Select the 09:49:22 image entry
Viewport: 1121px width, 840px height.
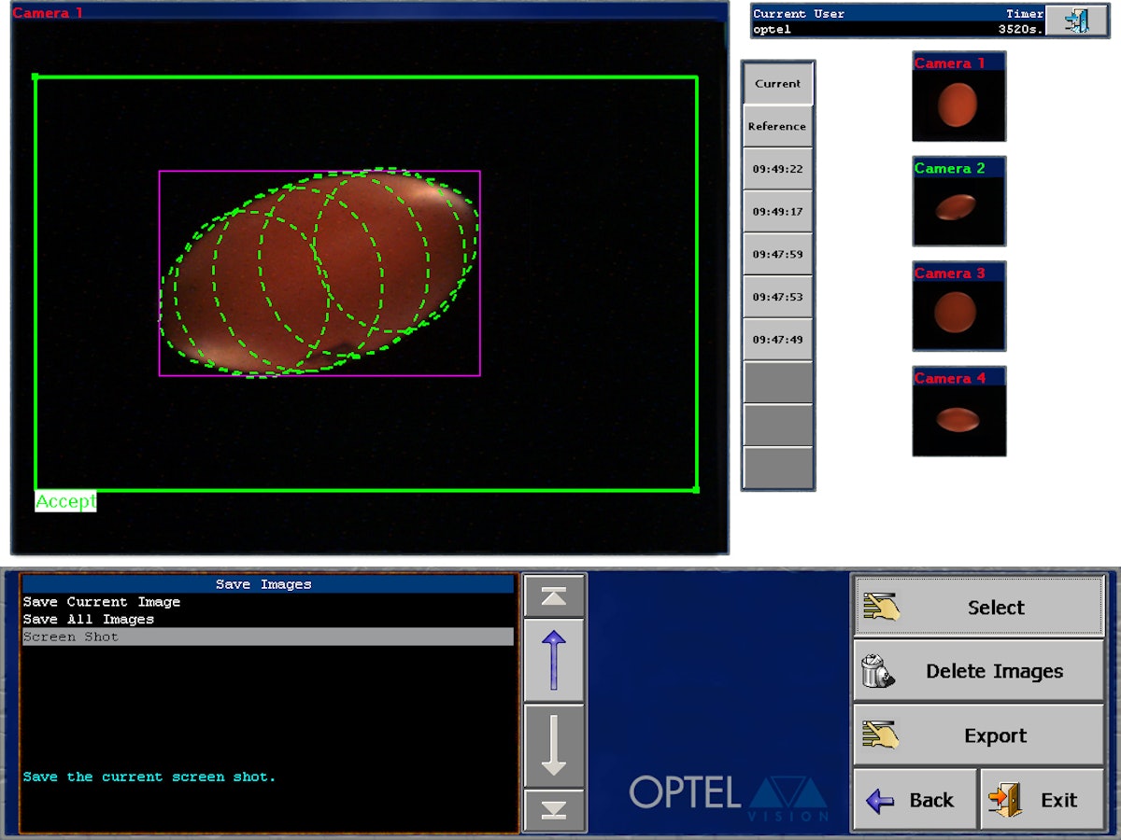click(777, 169)
